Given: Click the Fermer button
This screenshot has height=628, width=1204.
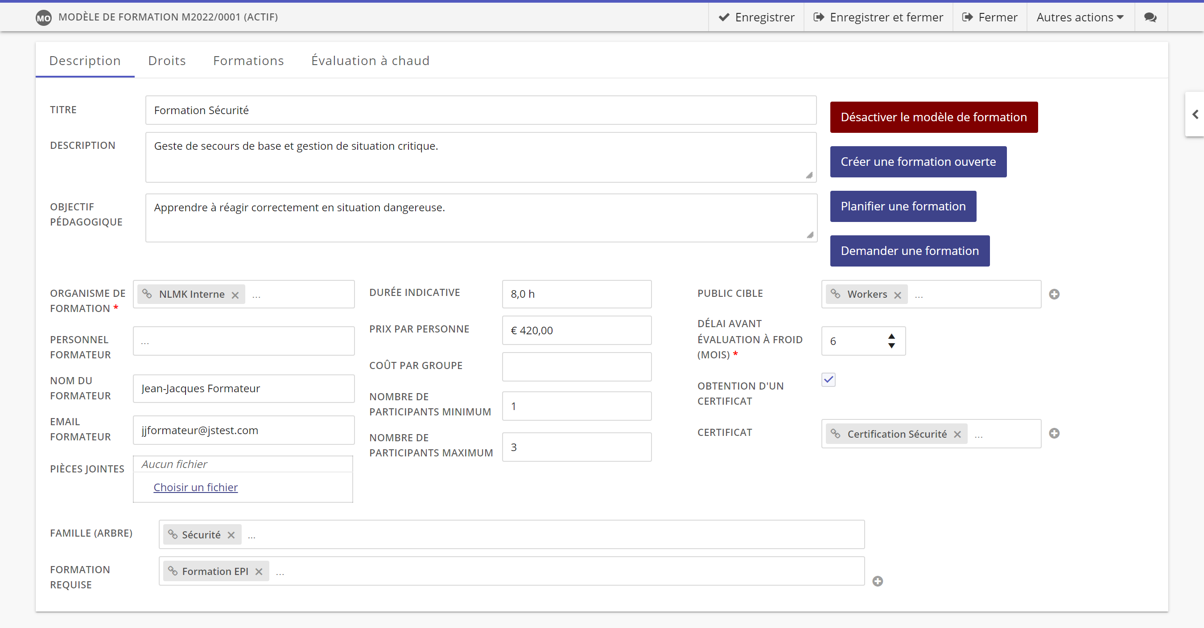Looking at the screenshot, I should [x=990, y=17].
